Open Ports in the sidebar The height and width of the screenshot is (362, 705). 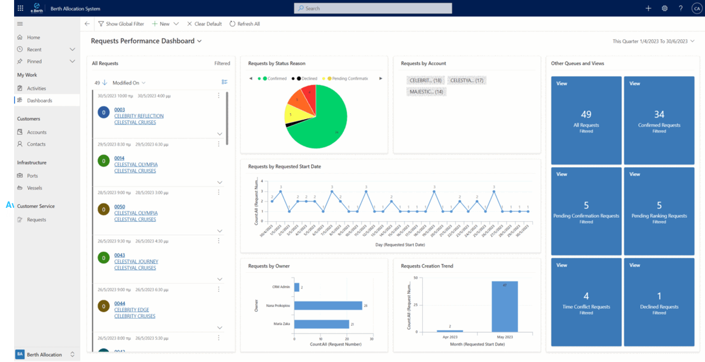(x=32, y=176)
